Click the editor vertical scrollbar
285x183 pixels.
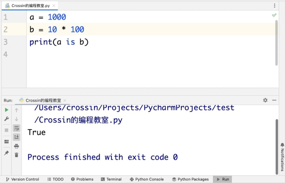point(277,43)
